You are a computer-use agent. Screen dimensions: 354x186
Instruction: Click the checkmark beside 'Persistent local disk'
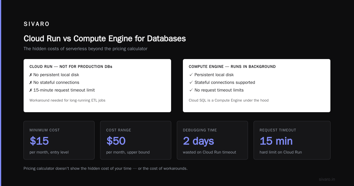[x=191, y=75]
